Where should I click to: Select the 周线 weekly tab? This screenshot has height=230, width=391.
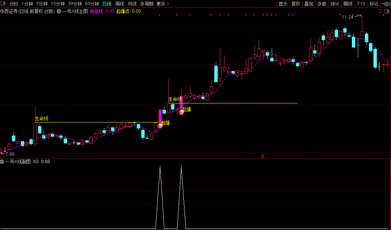click(120, 4)
